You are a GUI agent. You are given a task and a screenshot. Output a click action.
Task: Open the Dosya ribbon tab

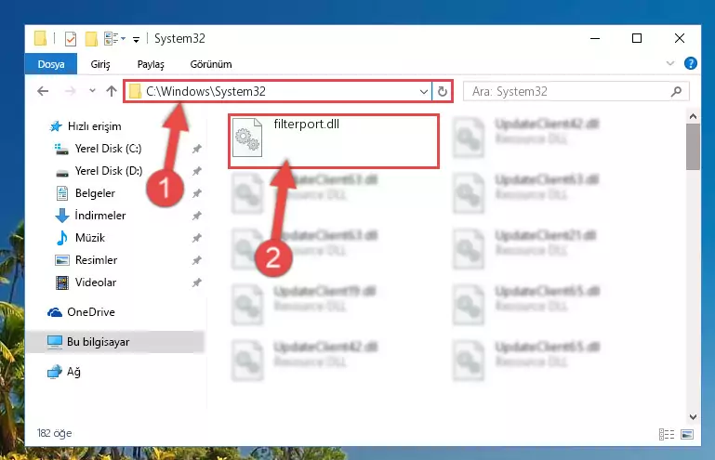pyautogui.click(x=51, y=64)
